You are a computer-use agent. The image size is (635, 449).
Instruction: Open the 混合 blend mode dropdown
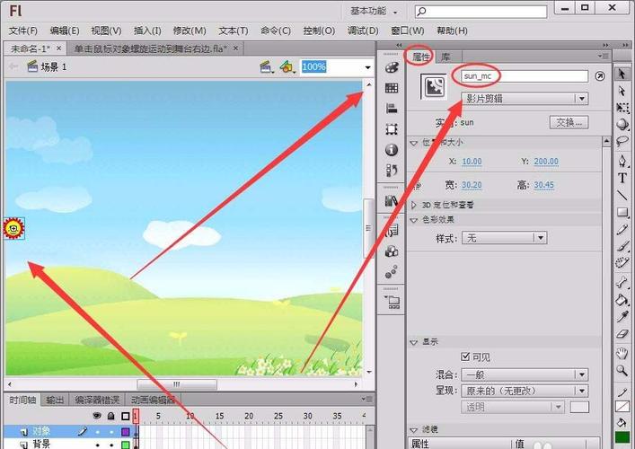[x=525, y=374]
